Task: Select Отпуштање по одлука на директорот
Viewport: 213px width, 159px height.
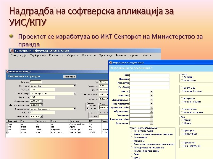Action: pos(131,144)
